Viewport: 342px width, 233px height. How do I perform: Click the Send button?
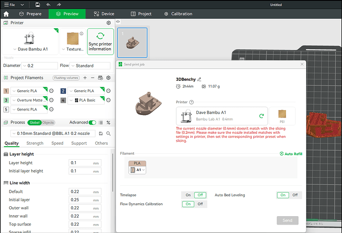[287, 220]
